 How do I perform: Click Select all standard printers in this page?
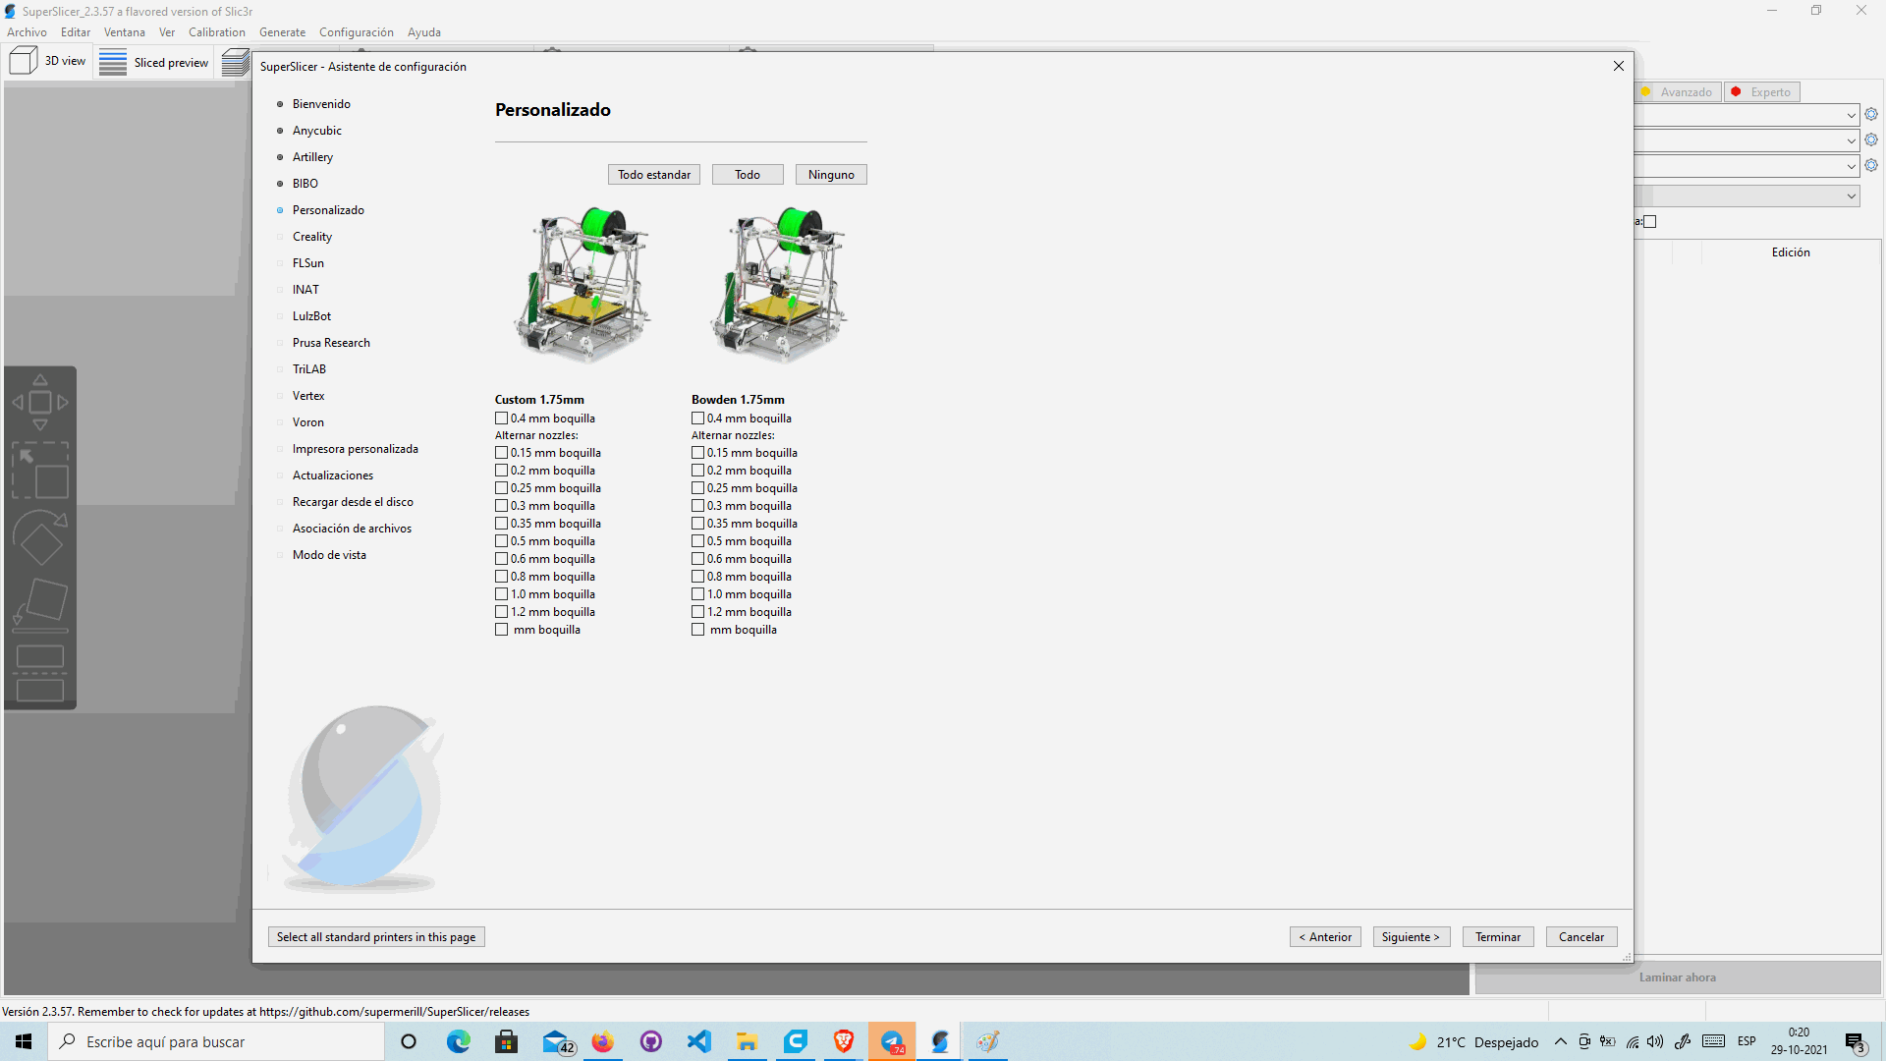click(x=376, y=937)
